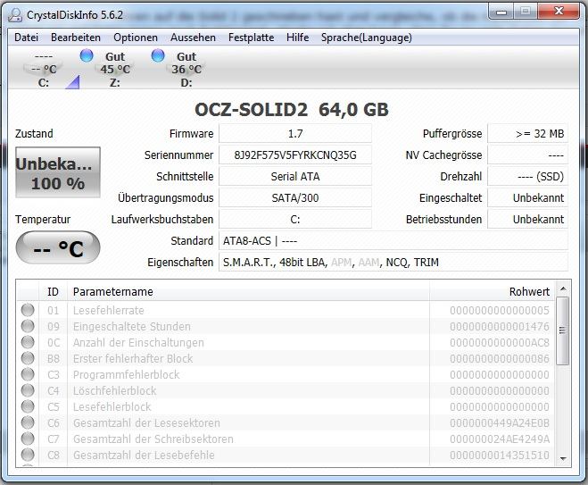Image resolution: width=588 pixels, height=485 pixels.
Task: Click the Puffergrösse value >= 32 MB
Action: [x=527, y=134]
